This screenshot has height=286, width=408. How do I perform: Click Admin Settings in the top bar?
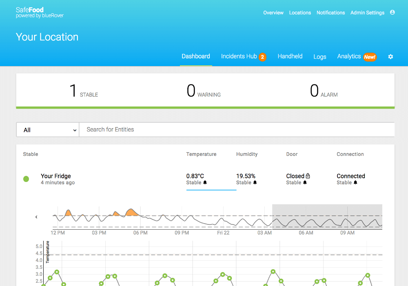click(367, 13)
